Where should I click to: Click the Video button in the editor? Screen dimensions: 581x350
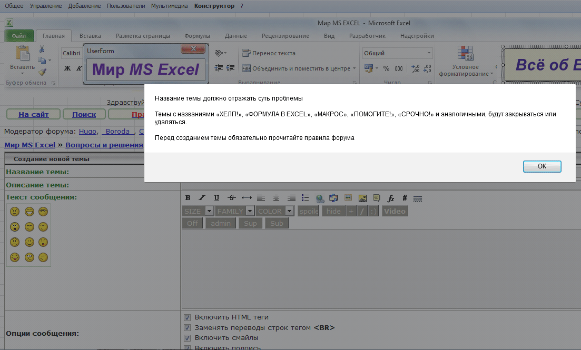tap(395, 211)
